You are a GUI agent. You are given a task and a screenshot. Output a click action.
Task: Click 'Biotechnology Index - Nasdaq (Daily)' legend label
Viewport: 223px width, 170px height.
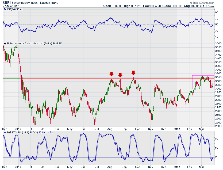click(29, 44)
